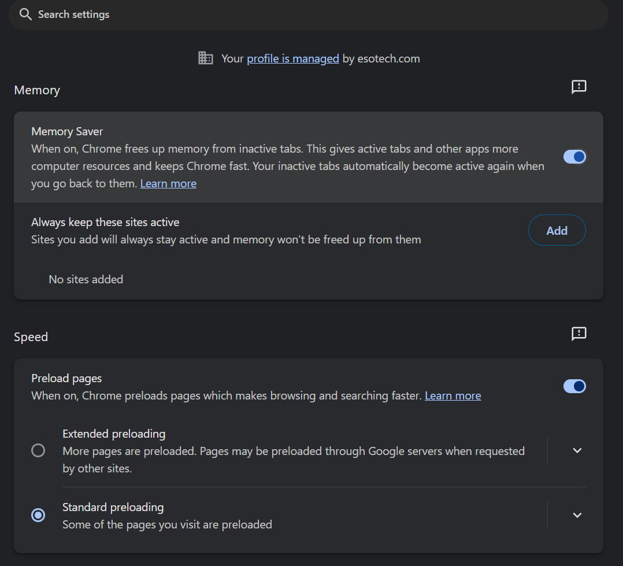Image resolution: width=623 pixels, height=566 pixels.
Task: Open the 'profile is managed' link
Action: (293, 58)
